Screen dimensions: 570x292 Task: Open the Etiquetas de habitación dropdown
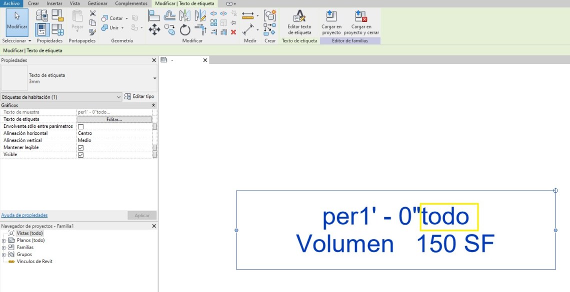click(61, 97)
